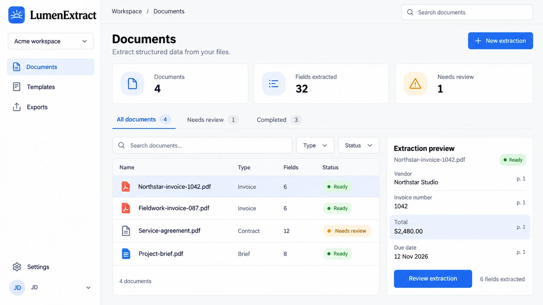Click the Search documents... table filter field
Screen dimensions: 543x305
pyautogui.click(x=202, y=145)
